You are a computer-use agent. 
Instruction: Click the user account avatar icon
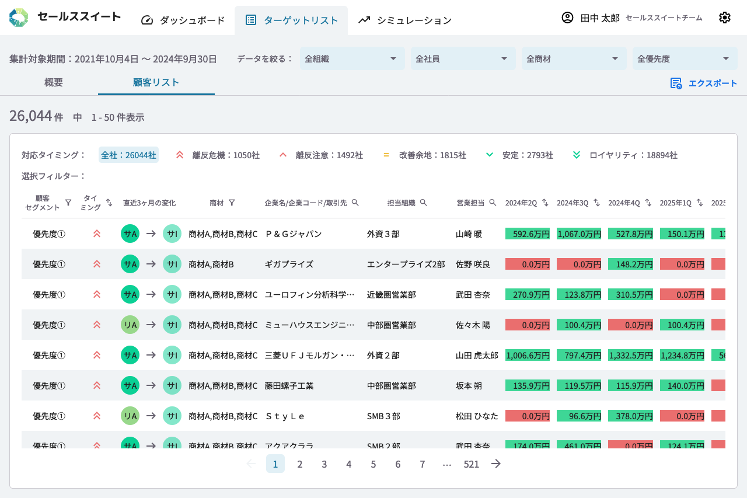click(x=567, y=18)
